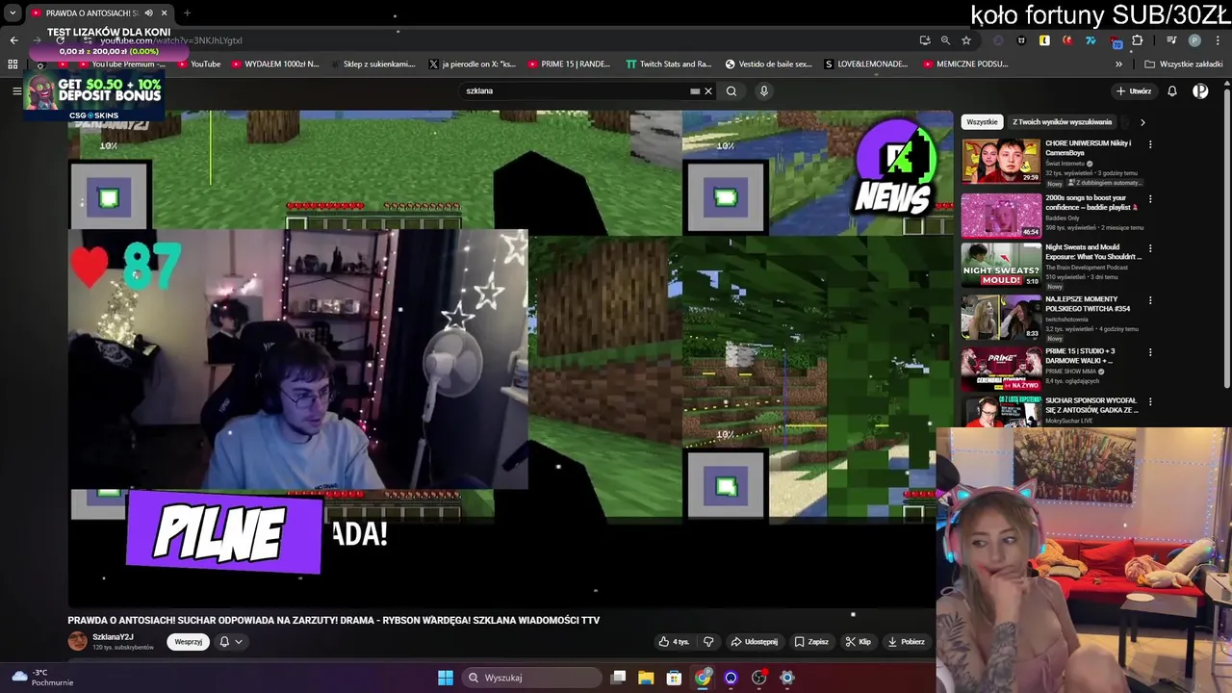Open the Chrome apps grid in the bookmarks bar
Viewport: 1232px width, 693px height.
point(13,64)
